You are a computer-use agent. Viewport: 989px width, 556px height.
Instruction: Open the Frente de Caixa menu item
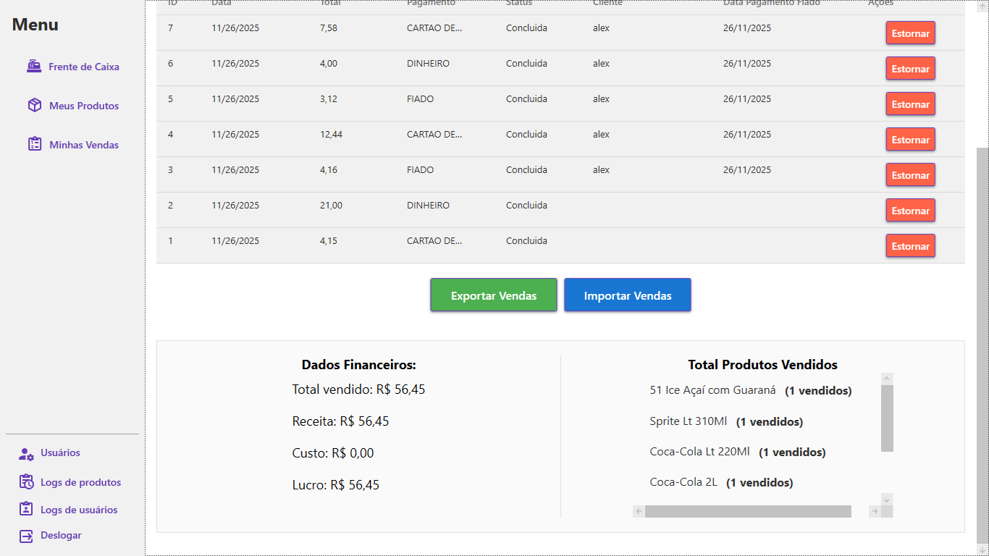83,67
